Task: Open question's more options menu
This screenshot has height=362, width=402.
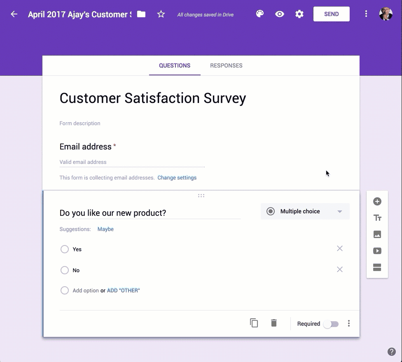Action: (x=349, y=324)
